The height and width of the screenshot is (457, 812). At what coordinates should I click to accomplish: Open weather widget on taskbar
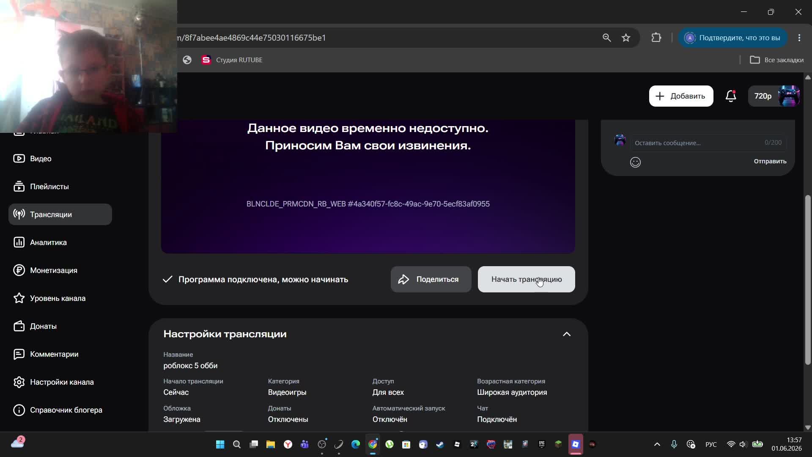(17, 443)
